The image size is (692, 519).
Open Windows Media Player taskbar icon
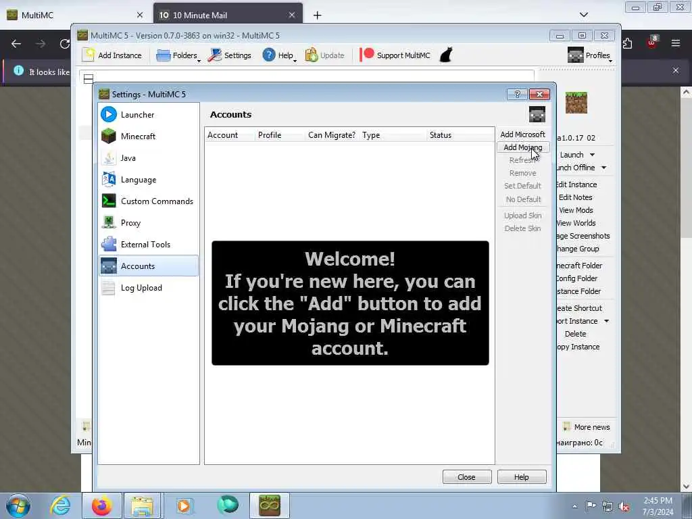[x=184, y=505]
